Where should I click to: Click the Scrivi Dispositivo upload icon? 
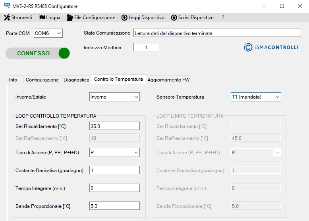(x=174, y=17)
